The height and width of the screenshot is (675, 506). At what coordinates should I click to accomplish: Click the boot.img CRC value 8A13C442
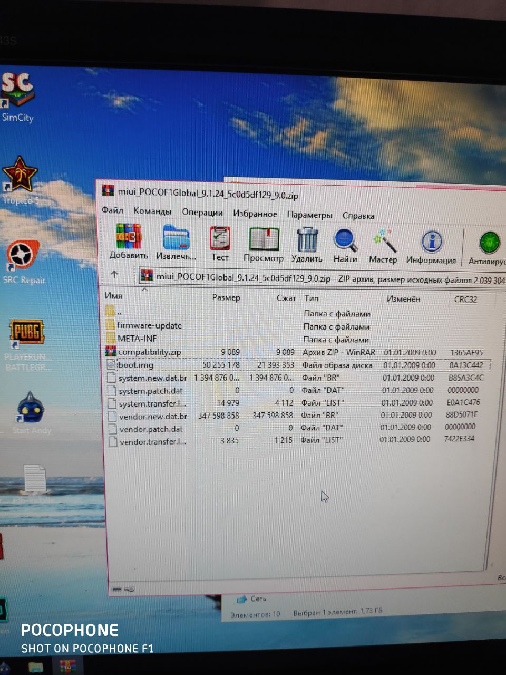click(x=466, y=365)
